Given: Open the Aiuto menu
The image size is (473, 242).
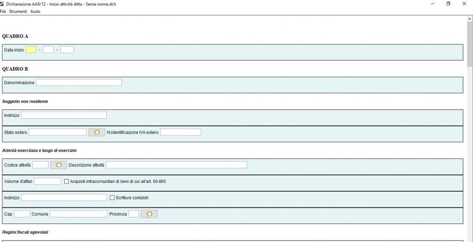Looking at the screenshot, I should 35,12.
